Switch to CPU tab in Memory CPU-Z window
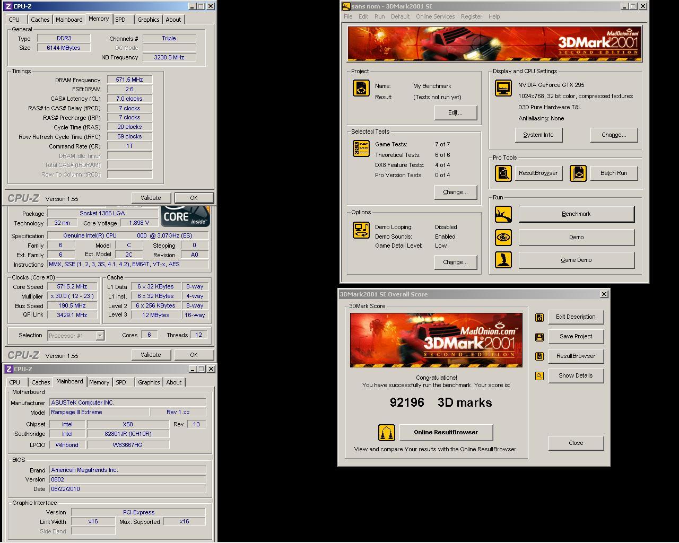 pyautogui.click(x=14, y=20)
